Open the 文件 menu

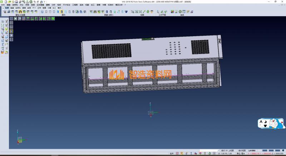(x=3, y=5)
